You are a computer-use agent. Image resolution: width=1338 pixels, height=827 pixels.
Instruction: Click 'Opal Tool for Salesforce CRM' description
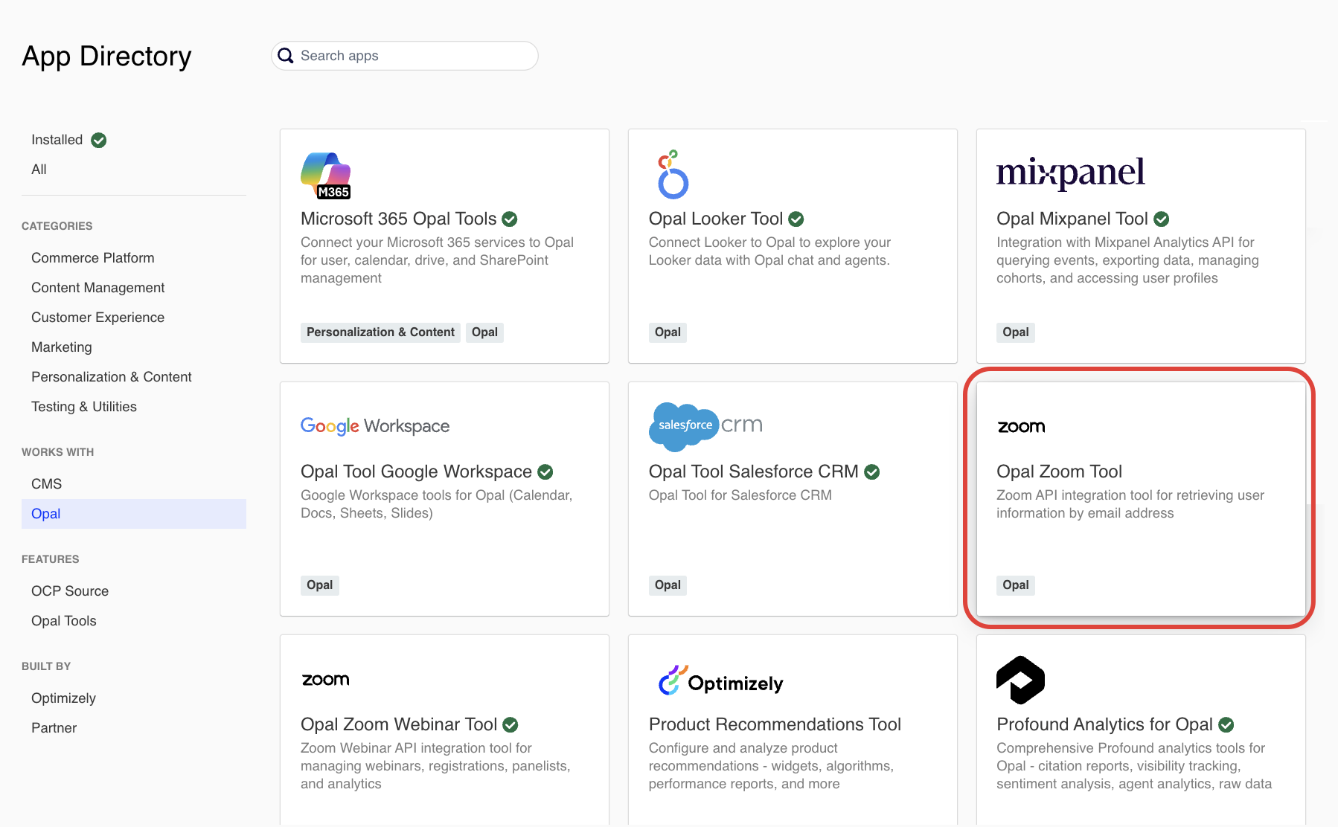pos(740,495)
